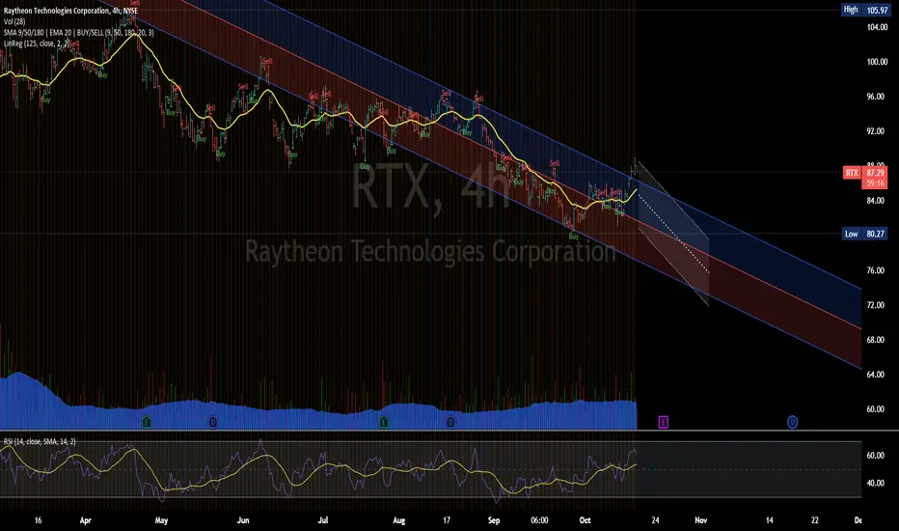Click the 96.00 price axis value

(x=876, y=97)
